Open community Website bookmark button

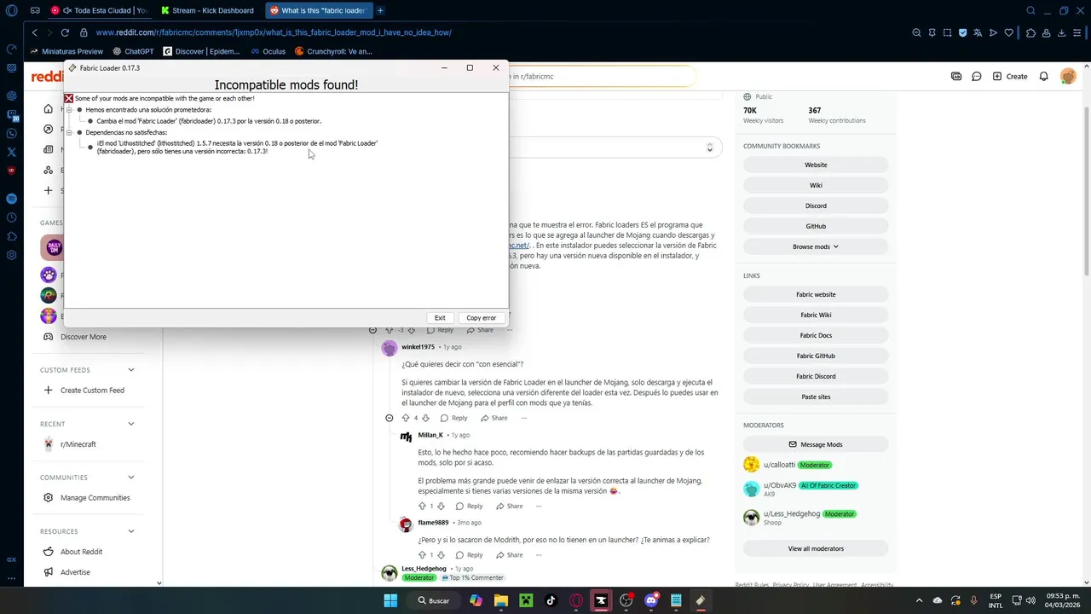(x=816, y=165)
